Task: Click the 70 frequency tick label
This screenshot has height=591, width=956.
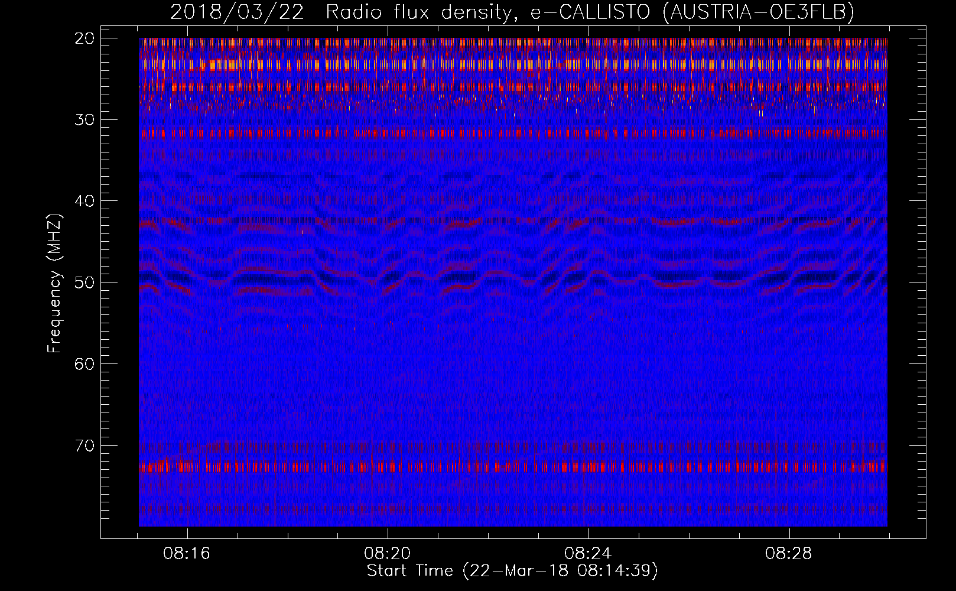Action: 84,446
